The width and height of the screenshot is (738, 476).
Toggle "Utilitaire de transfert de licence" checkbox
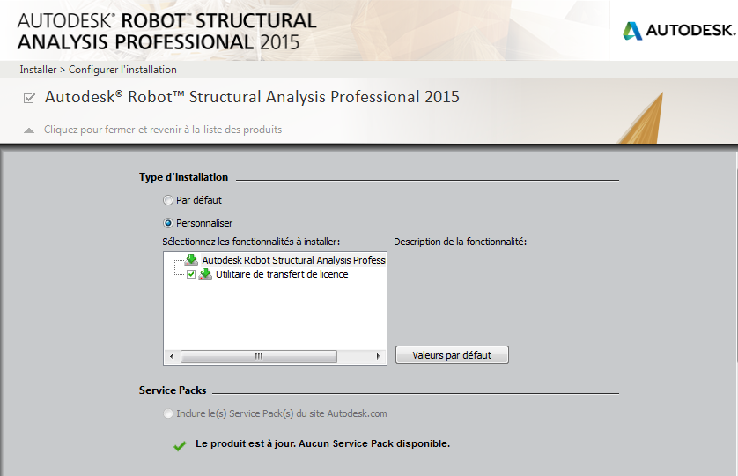[191, 274]
